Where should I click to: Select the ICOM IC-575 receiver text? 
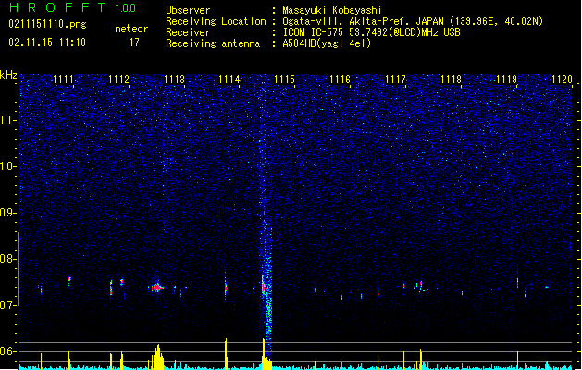372,32
